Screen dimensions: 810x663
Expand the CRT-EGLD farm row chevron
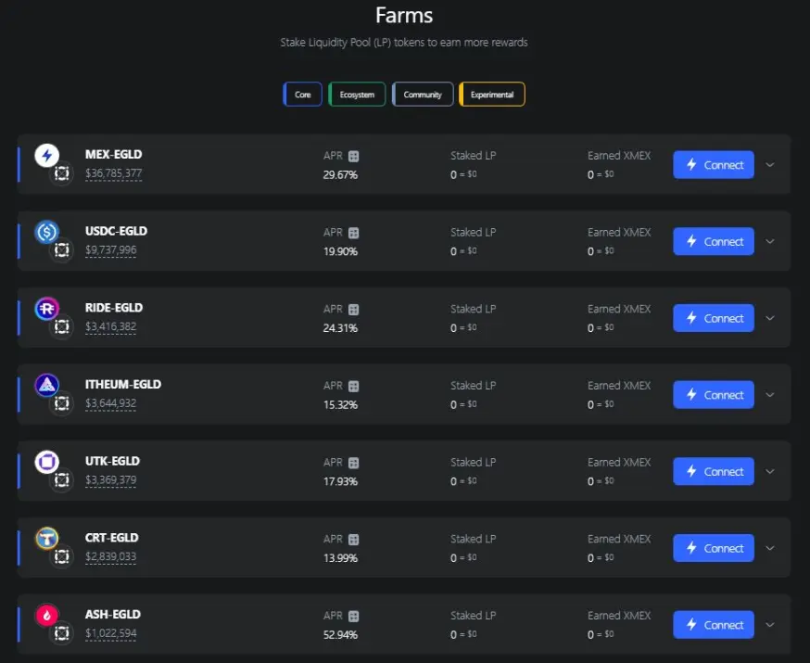(x=770, y=548)
